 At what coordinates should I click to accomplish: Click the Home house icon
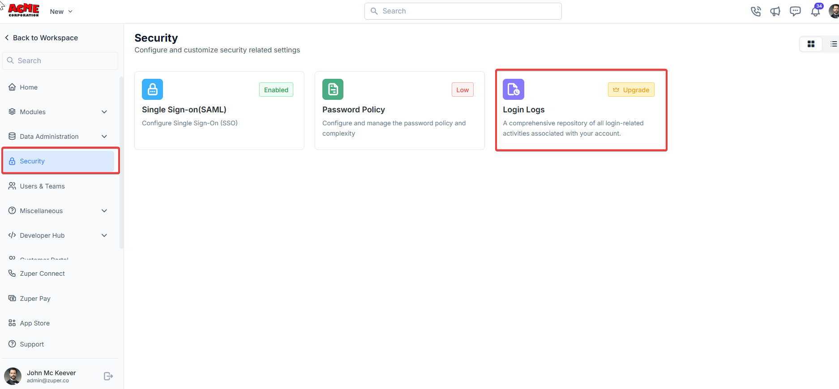tap(12, 87)
